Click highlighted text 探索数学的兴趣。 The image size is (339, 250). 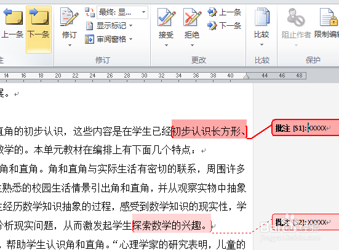click(x=172, y=225)
